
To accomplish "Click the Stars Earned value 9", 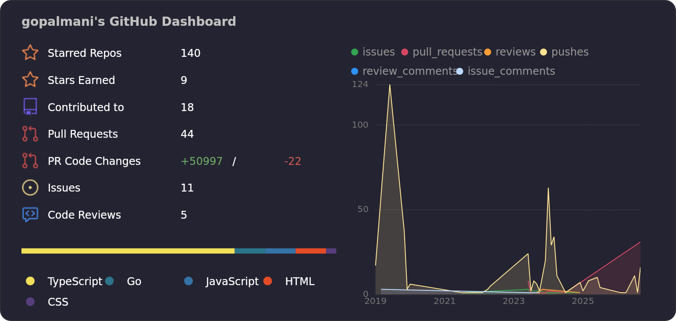I will [184, 80].
